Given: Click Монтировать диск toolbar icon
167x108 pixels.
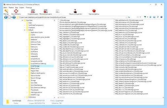Looking at the screenshot, I should click(46, 11).
